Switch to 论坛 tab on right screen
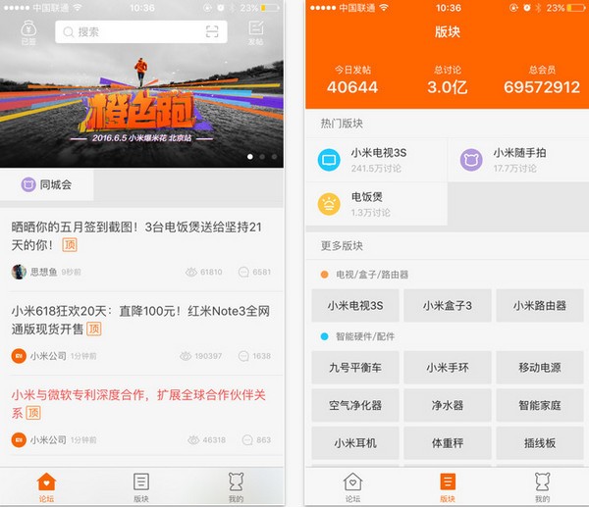Viewport: 589px width, 507px height. [352, 487]
